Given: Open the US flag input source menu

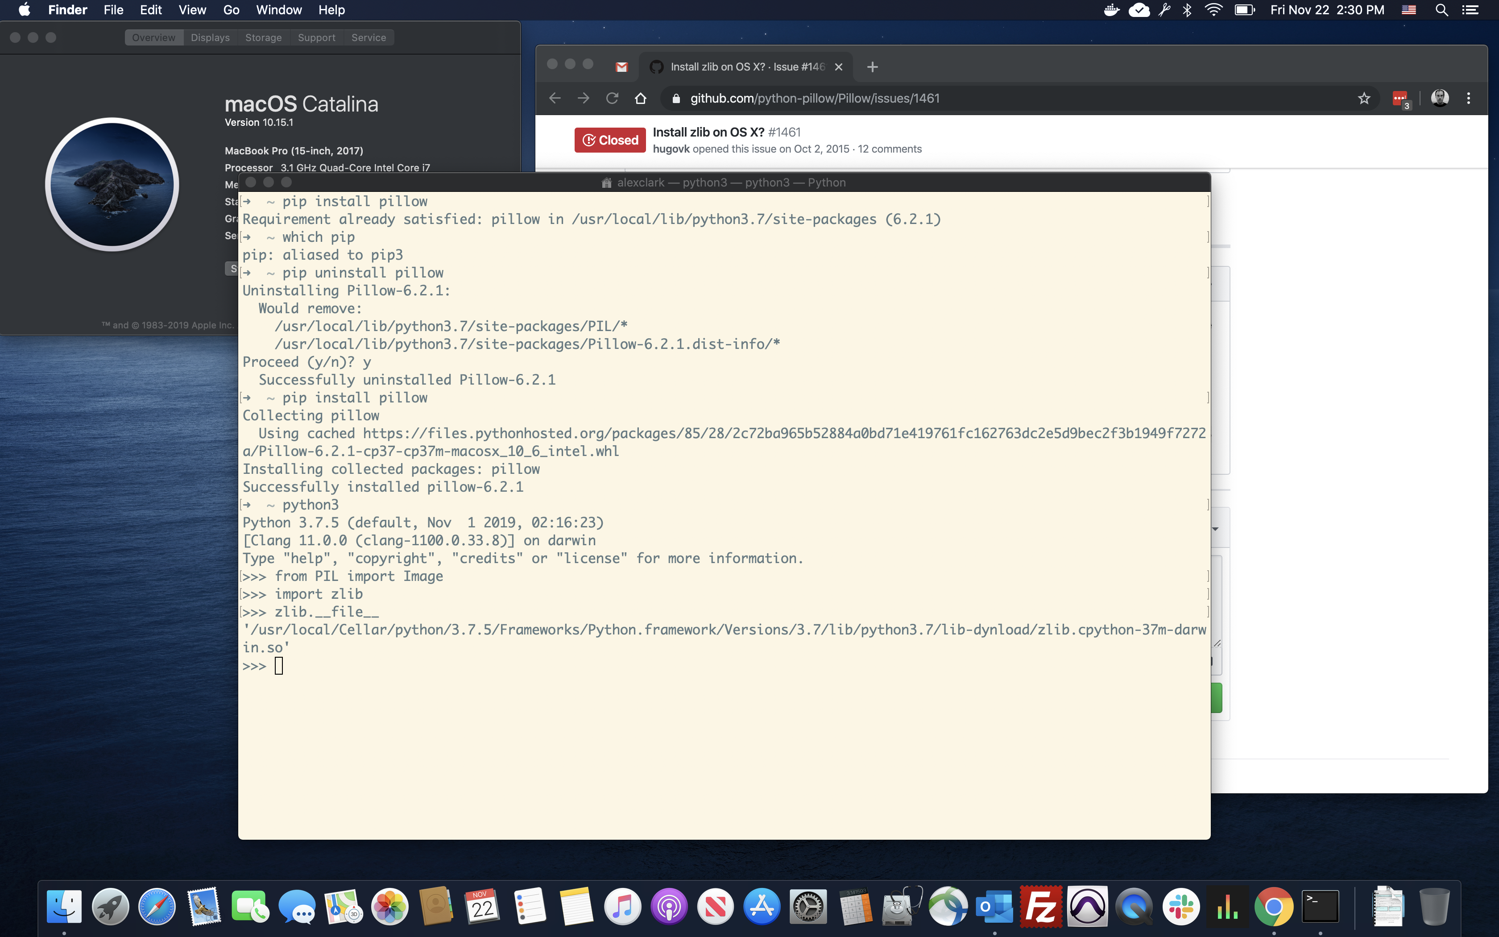Looking at the screenshot, I should click(1408, 10).
